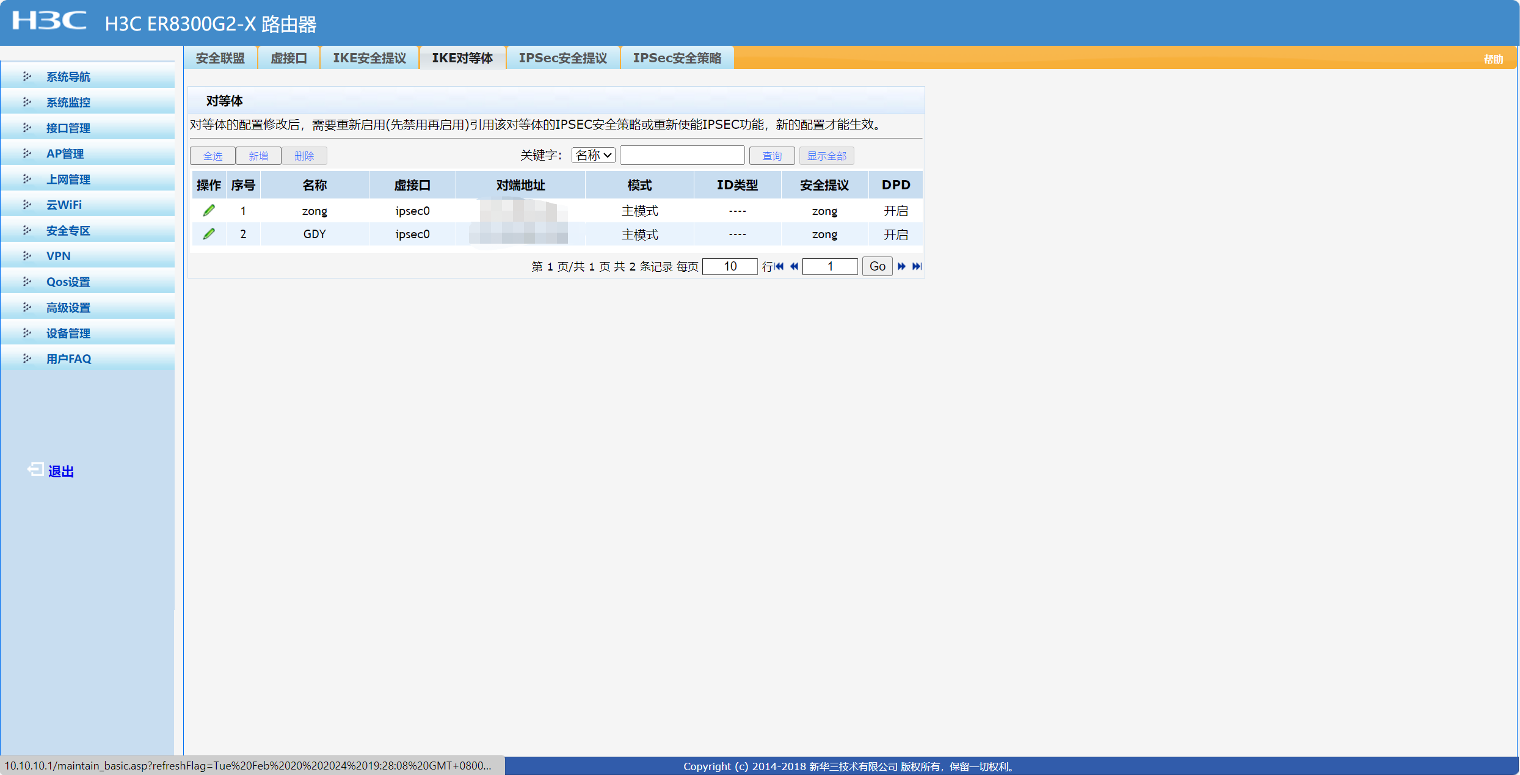Switch to the IPSec安全策略 tab
This screenshot has width=1520, height=775.
[x=677, y=58]
